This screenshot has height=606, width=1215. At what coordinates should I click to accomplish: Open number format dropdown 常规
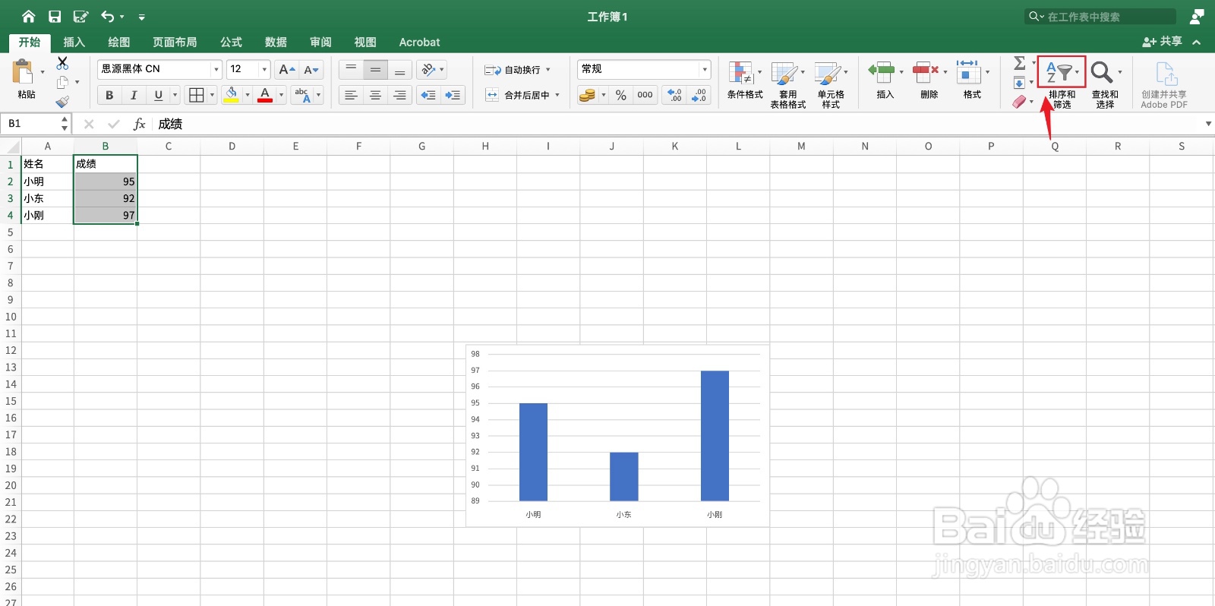(705, 69)
